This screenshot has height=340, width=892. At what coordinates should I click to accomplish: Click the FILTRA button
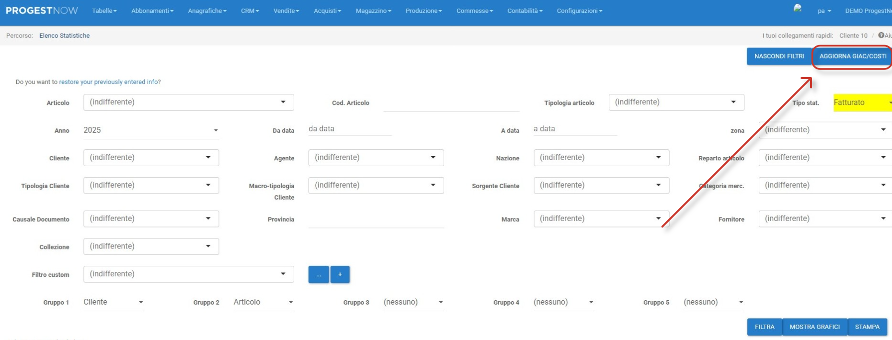click(764, 327)
